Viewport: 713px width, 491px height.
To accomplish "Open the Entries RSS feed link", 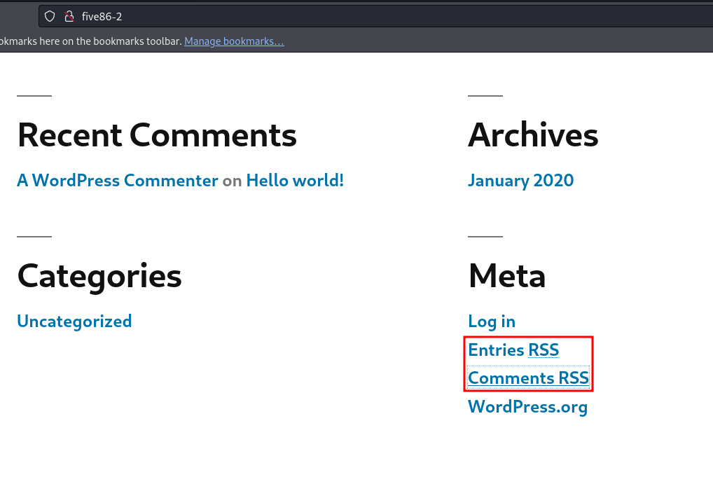I will tap(513, 350).
